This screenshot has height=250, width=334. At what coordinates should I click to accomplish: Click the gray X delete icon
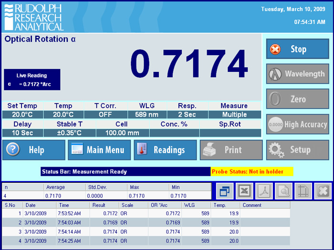(x=322, y=191)
